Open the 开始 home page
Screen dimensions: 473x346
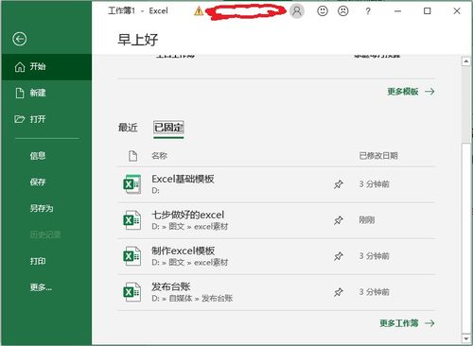click(46, 67)
